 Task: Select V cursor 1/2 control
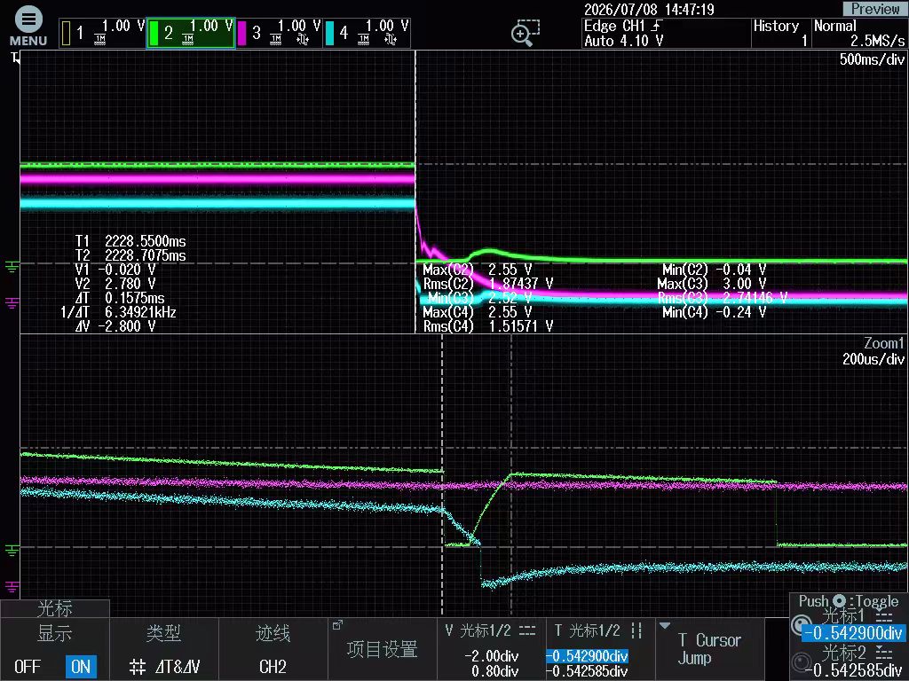coord(491,649)
